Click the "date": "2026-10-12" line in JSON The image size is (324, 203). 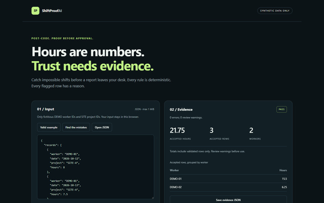[65, 158]
